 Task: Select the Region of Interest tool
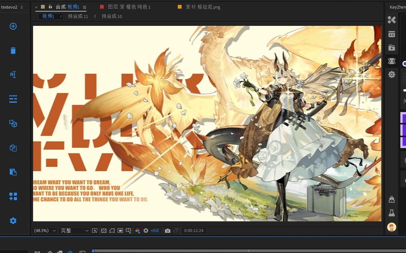click(x=120, y=231)
